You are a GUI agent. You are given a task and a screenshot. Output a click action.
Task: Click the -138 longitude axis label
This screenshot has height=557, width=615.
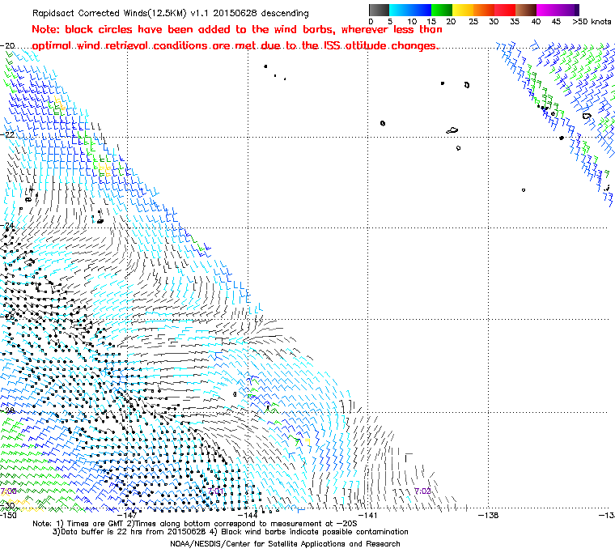click(x=488, y=515)
